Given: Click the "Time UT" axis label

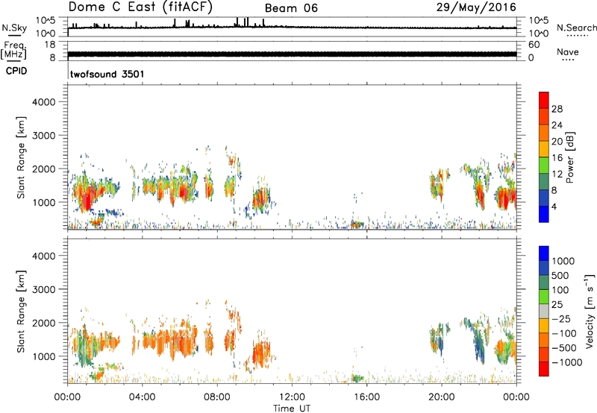Looking at the screenshot, I should [x=292, y=409].
